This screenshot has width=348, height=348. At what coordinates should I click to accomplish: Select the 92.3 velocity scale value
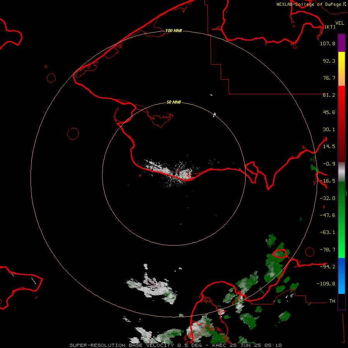coord(329,61)
